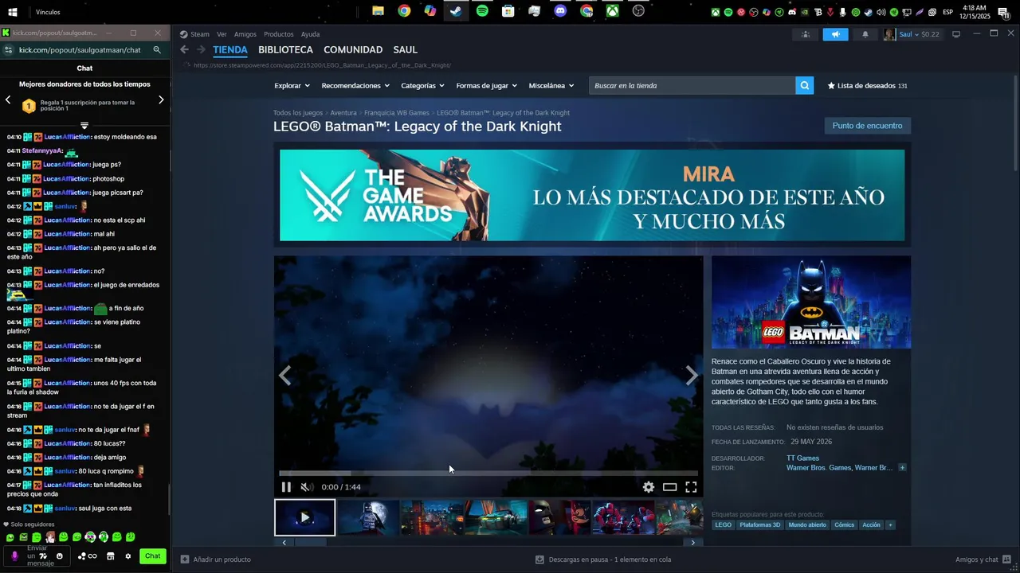
Task: Toggle theater mode on video player
Action: 670,487
